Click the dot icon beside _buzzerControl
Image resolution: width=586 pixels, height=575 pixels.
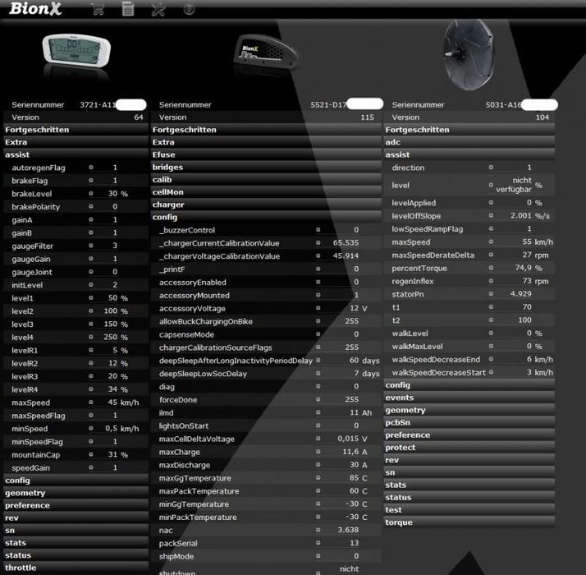click(x=318, y=230)
